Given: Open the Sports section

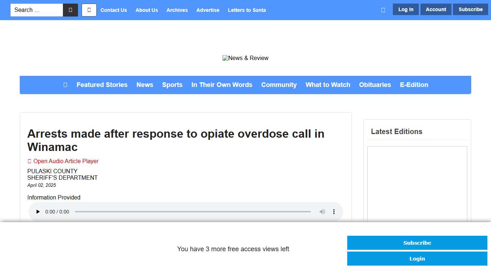Looking at the screenshot, I should [172, 85].
